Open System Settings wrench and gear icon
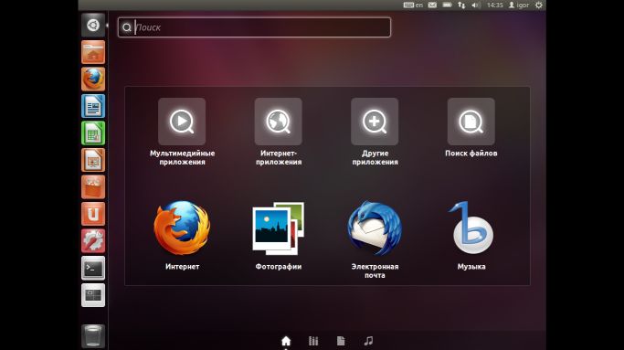This screenshot has height=350, width=624. tap(93, 241)
